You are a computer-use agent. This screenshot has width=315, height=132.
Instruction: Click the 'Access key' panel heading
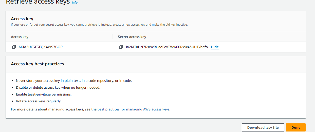tap(22, 19)
